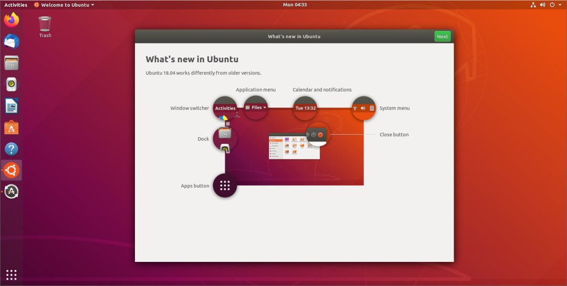Show Applications grid at dock bottom
This screenshot has height=286, width=567.
tap(12, 275)
